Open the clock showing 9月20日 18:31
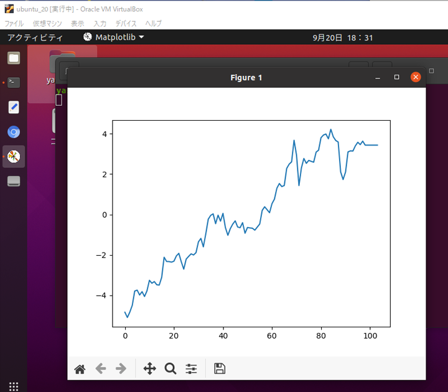The height and width of the screenshot is (392, 448). (343, 38)
